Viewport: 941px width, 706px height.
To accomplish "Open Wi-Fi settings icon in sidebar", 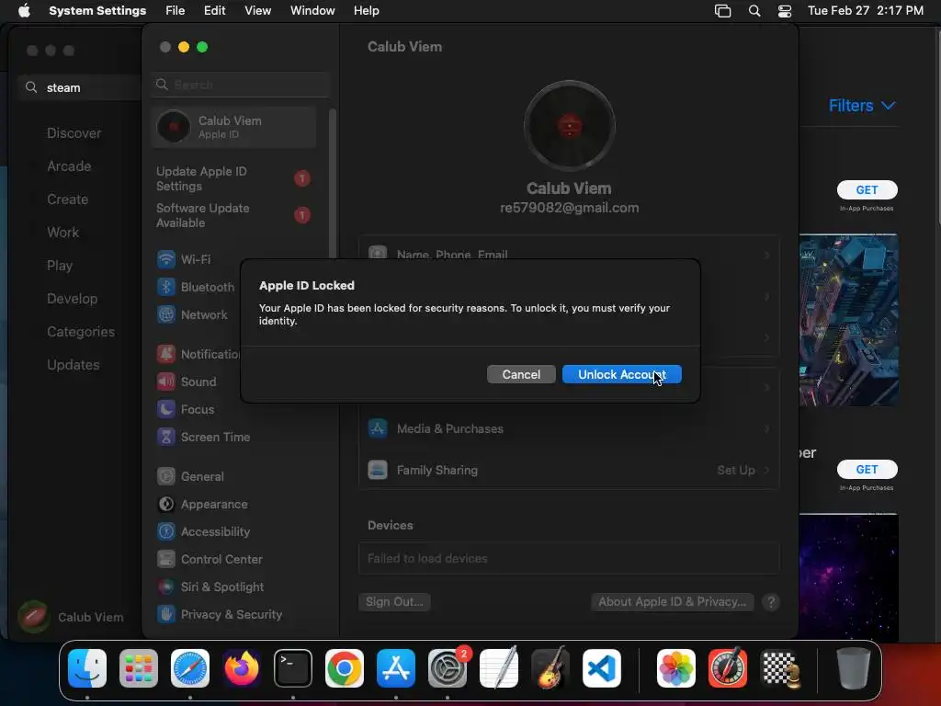I will [x=166, y=259].
